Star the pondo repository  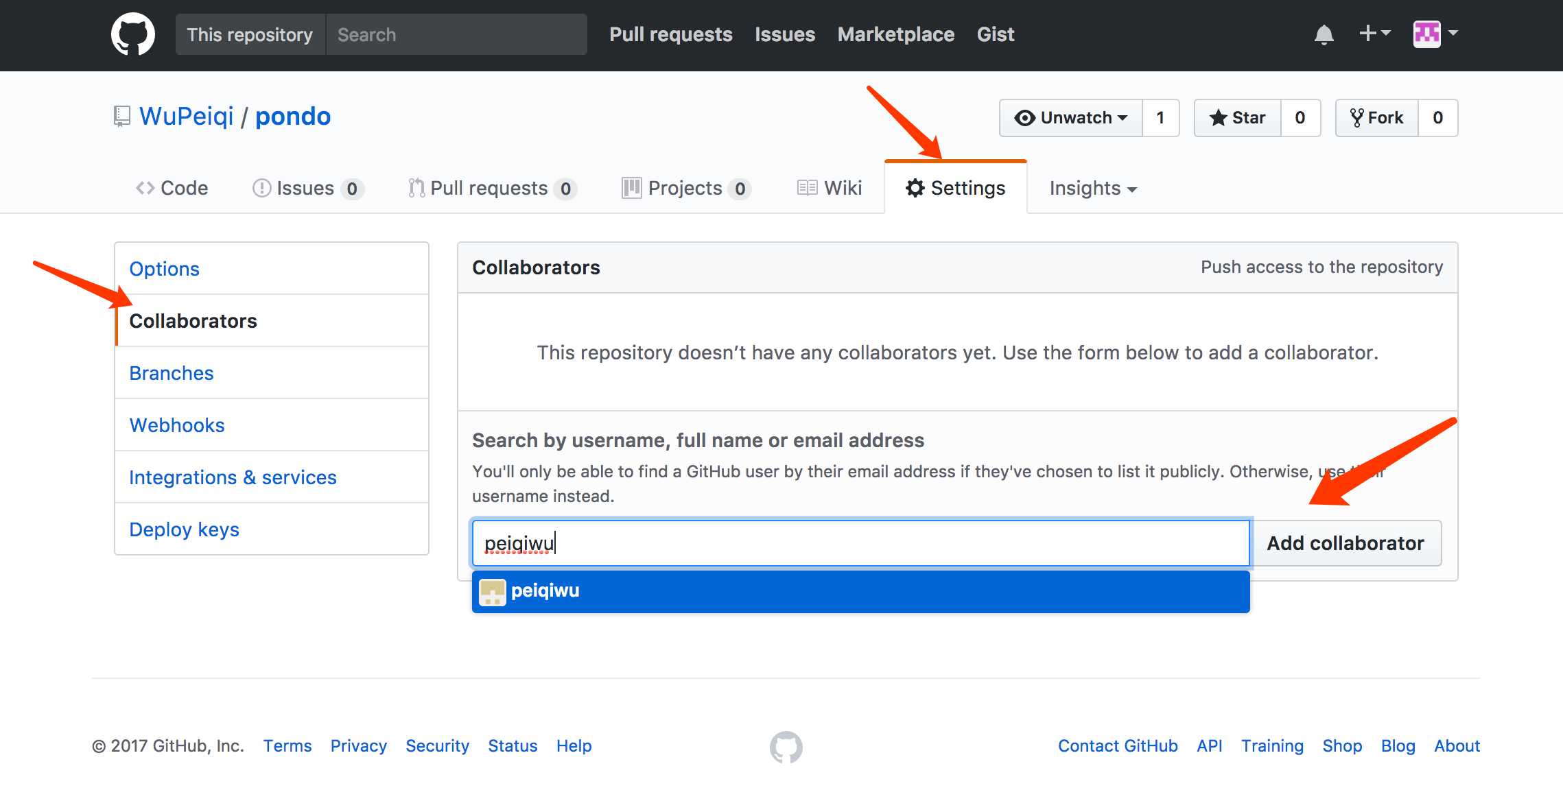pos(1238,118)
